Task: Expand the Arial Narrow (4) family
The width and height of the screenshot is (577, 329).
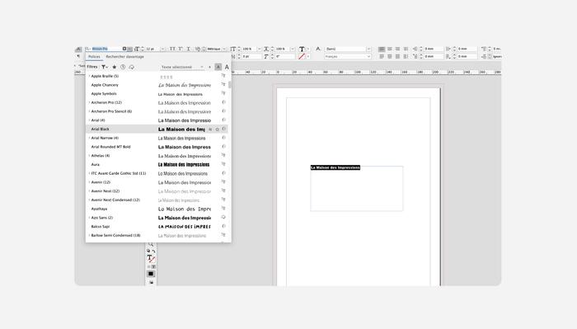Action: (x=89, y=138)
